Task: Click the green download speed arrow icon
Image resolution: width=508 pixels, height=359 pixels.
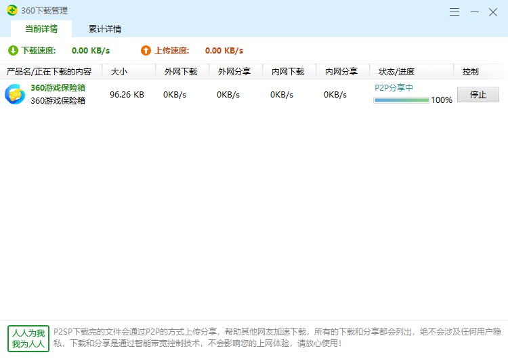Action: 14,51
